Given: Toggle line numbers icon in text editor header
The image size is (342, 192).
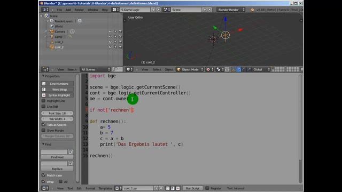Looking at the screenshot, I should point(168,188).
